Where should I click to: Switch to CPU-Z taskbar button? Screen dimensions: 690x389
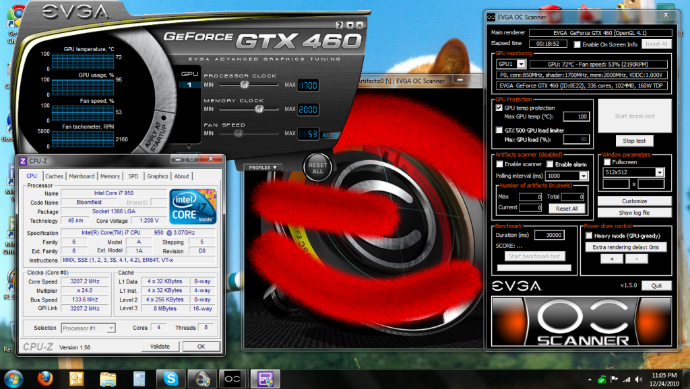click(265, 378)
